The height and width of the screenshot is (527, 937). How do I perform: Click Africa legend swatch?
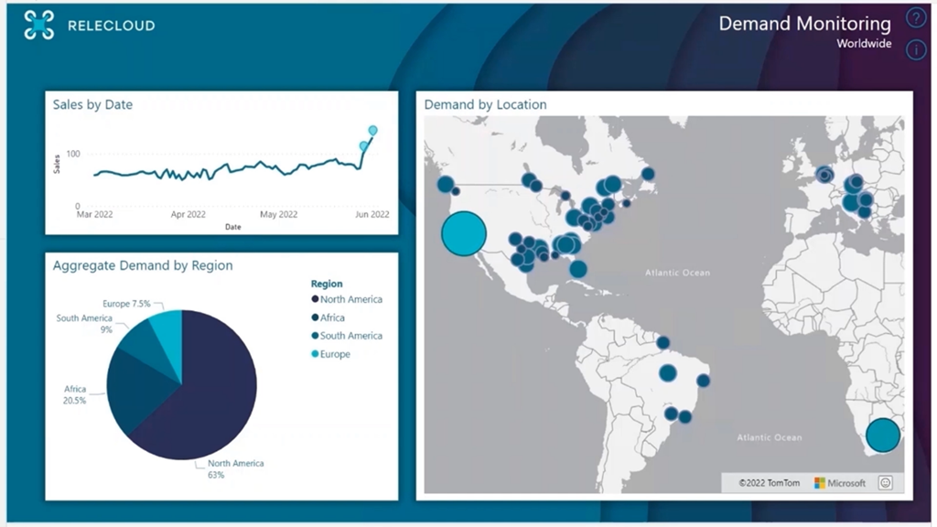pyautogui.click(x=315, y=317)
